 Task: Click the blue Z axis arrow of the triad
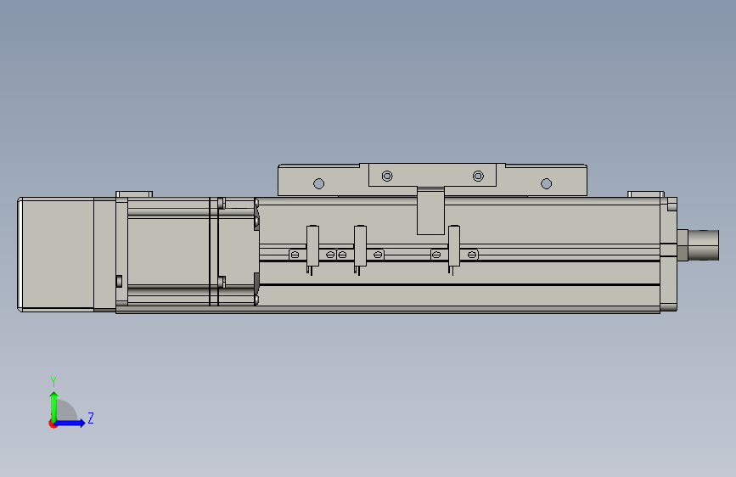[70, 423]
